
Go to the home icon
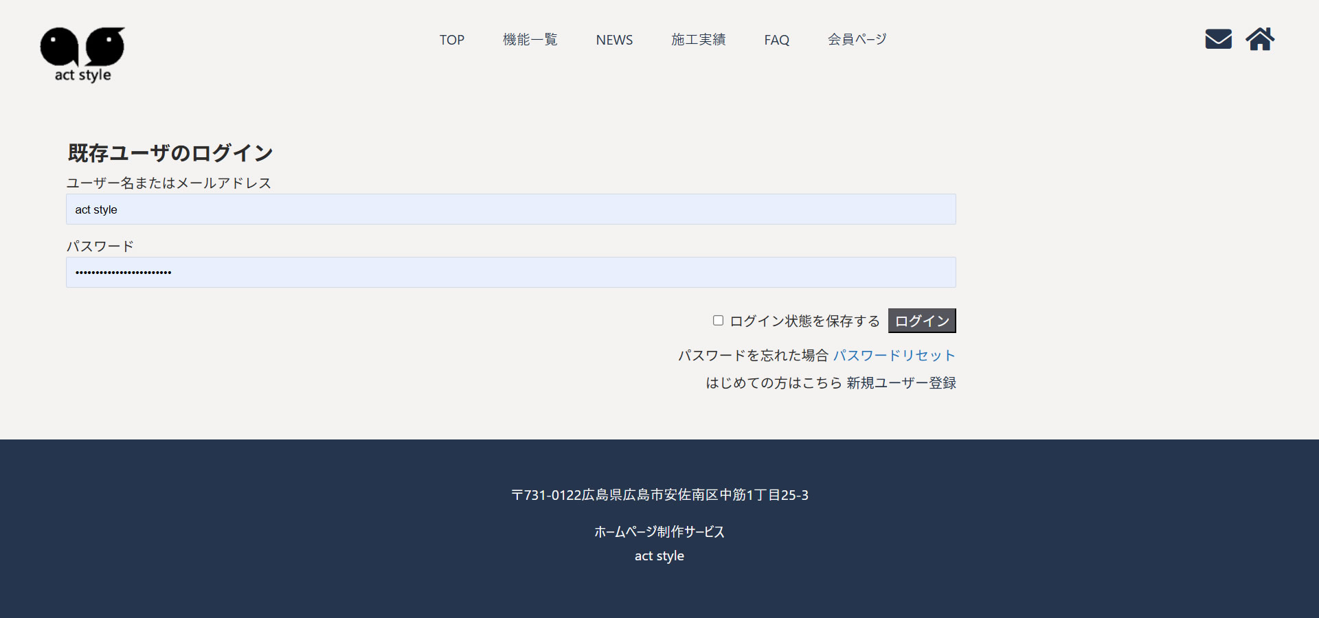pyautogui.click(x=1260, y=39)
